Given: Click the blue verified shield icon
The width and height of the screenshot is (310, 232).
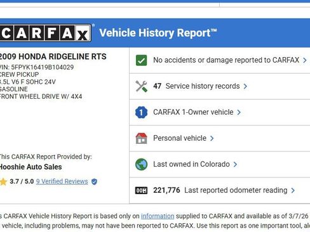Looking at the screenshot, I should tap(94, 181).
